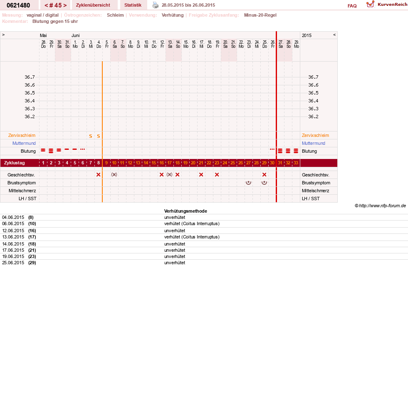Open the Statistik tab
The height and width of the screenshot is (402, 408).
(x=133, y=5)
